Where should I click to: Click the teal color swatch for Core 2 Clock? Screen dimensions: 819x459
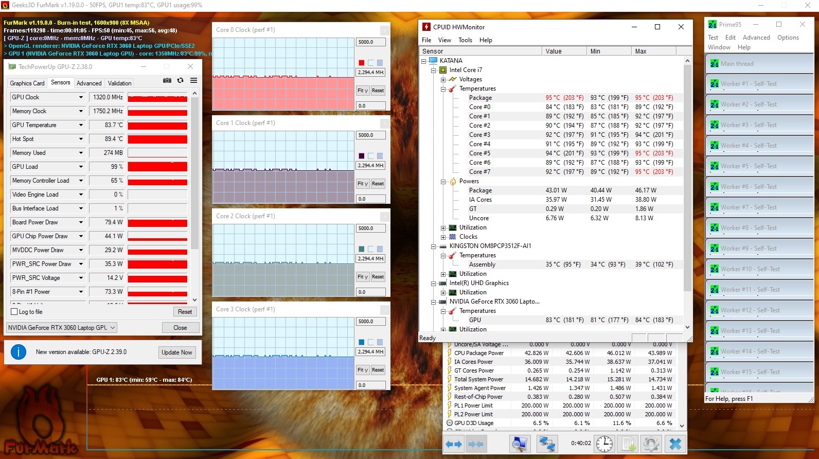pyautogui.click(x=362, y=249)
